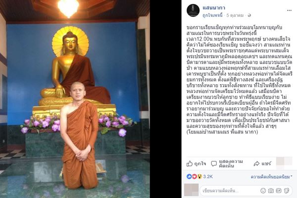Attach a photo using the camera icon

[x=271, y=191]
